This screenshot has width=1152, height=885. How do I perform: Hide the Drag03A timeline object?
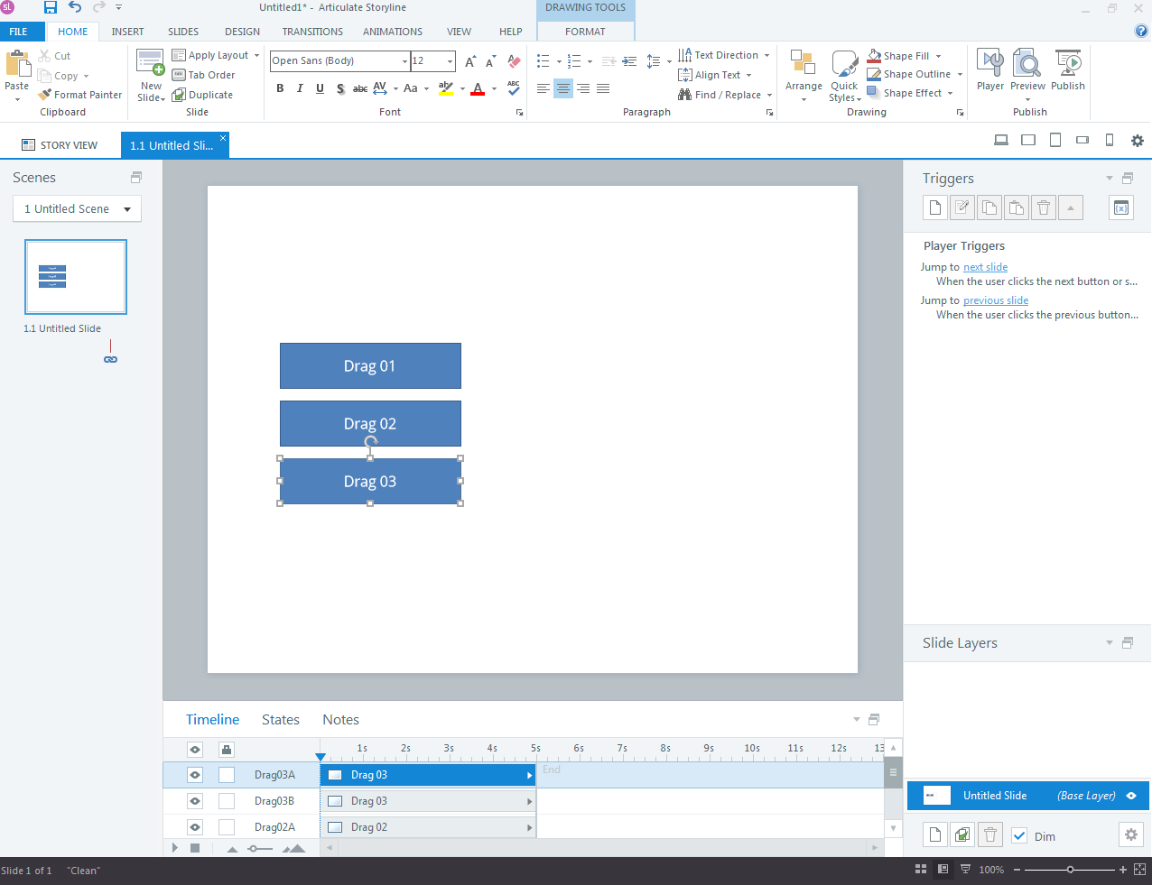click(195, 775)
